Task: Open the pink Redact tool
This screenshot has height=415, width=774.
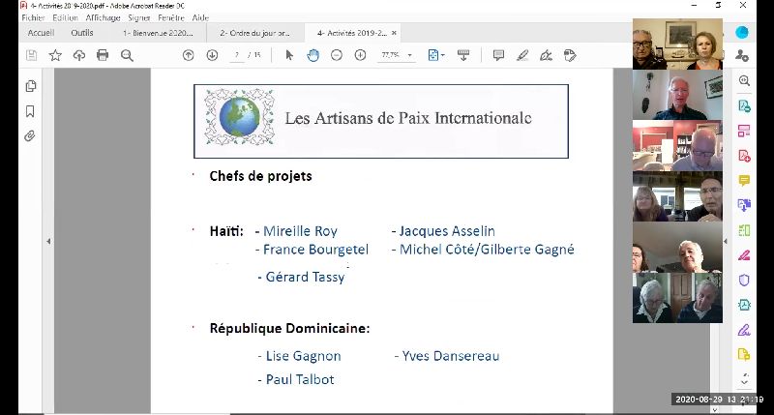Action: click(744, 255)
